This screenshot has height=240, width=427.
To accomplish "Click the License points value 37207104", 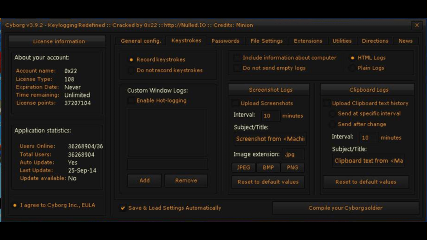I will [x=78, y=103].
